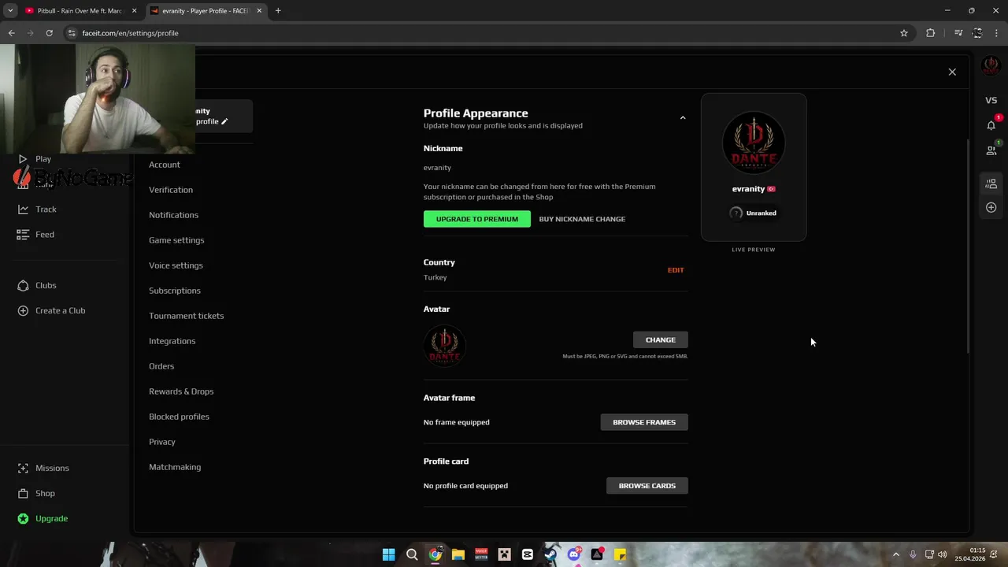Click the Upgrade to Premium button

(477, 219)
